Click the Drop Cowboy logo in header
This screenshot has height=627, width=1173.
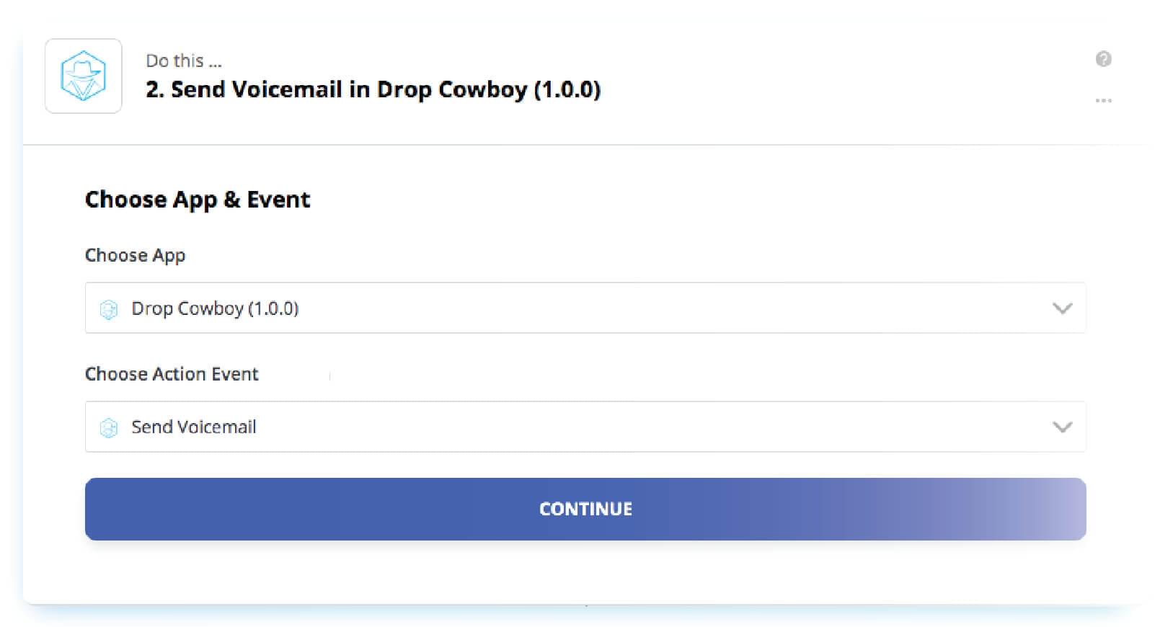pos(84,76)
